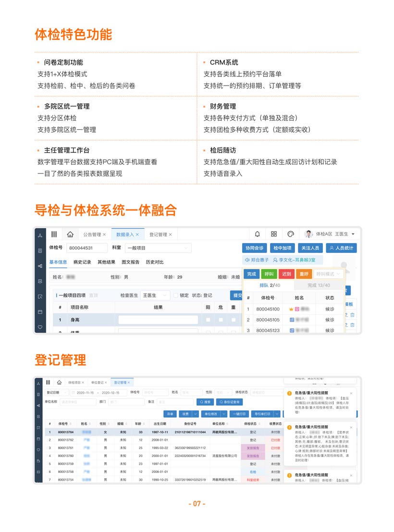This screenshot has height=532, width=394.
Task: Click the 体检号 field showing 800044531
Action: 87,248
